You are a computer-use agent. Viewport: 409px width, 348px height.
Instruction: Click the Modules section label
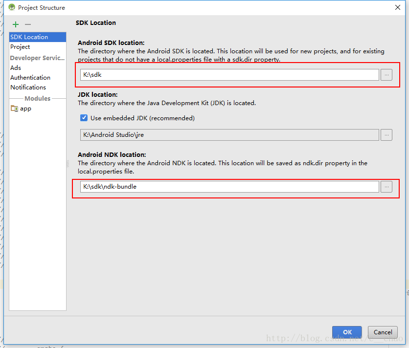[37, 99]
